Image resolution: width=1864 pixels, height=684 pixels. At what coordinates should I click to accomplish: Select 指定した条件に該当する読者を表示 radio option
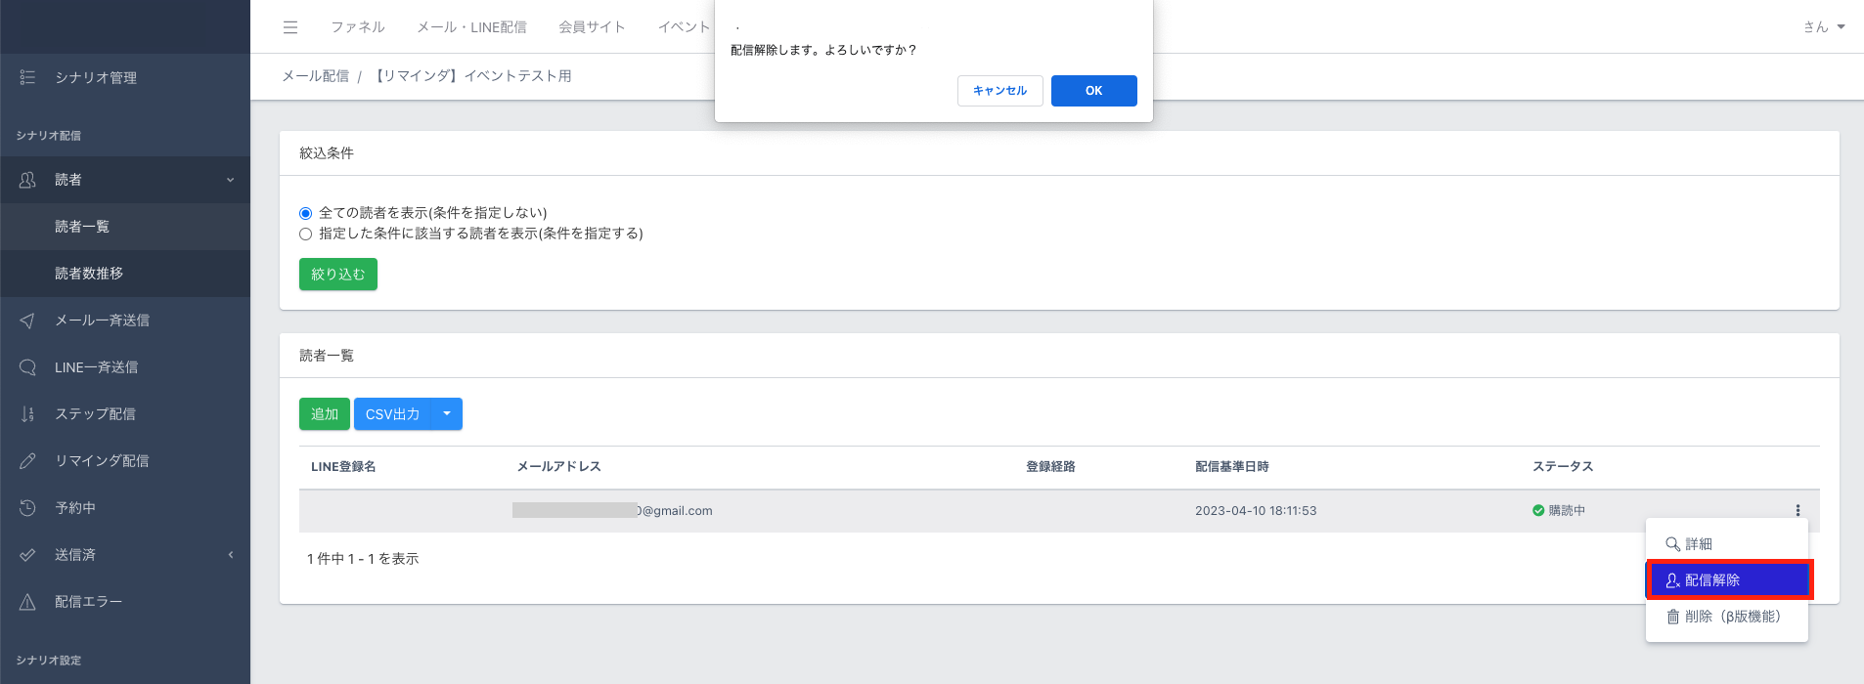[x=306, y=234]
